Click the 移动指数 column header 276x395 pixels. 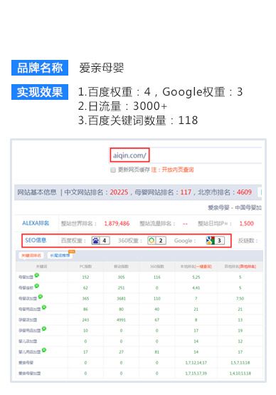121,267
